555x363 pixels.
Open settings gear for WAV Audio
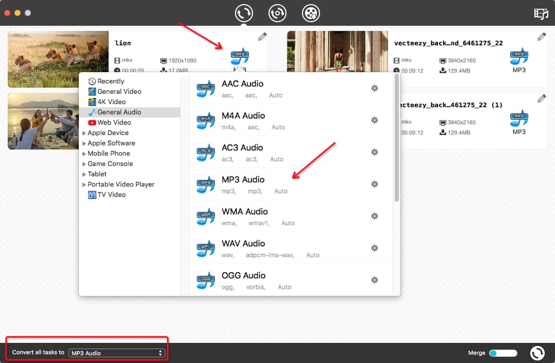(x=375, y=248)
